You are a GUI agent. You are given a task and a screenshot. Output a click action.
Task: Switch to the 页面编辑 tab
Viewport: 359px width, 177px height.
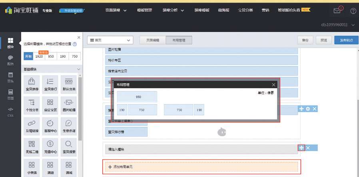(152, 40)
